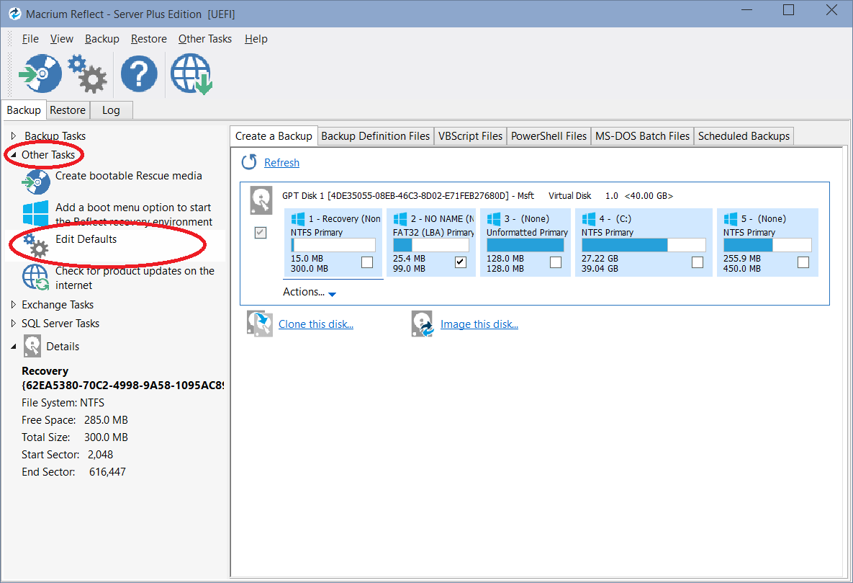The image size is (853, 583).
Task: Select the FAT32 (LBA) Primary partition tile
Action: (x=431, y=242)
